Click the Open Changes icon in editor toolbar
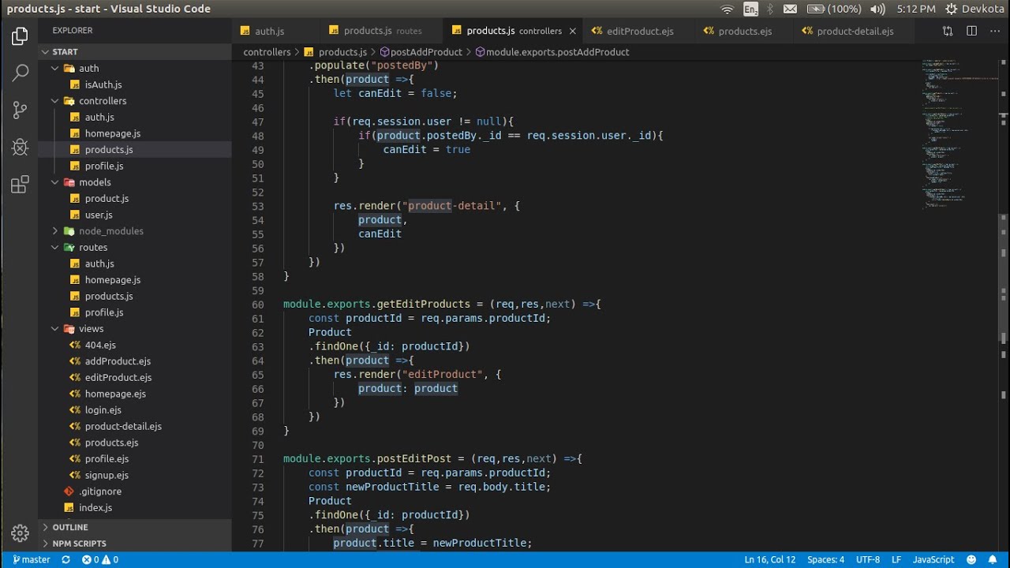The width and height of the screenshot is (1010, 568). (948, 31)
